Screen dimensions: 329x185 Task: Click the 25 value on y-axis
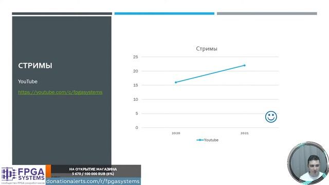136,57
